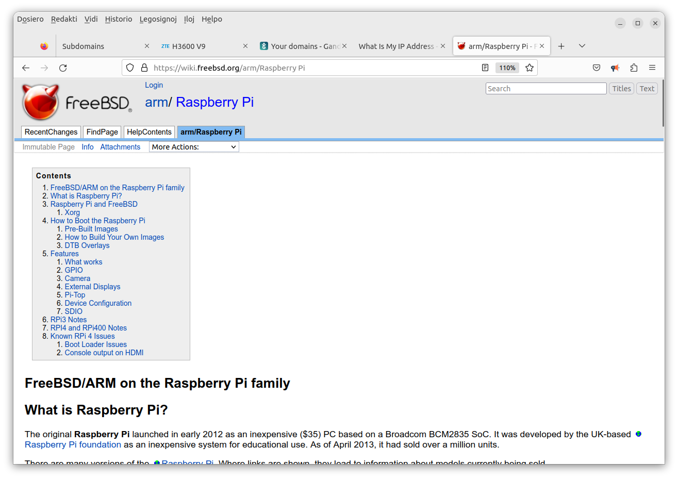Open the Dosiero menu
The height and width of the screenshot is (479, 678).
[30, 19]
